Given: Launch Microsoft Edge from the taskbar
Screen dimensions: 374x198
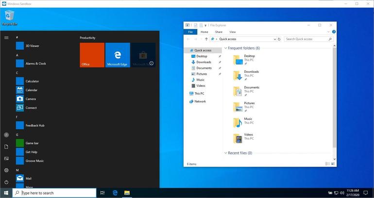Looking at the screenshot, I should (115, 193).
